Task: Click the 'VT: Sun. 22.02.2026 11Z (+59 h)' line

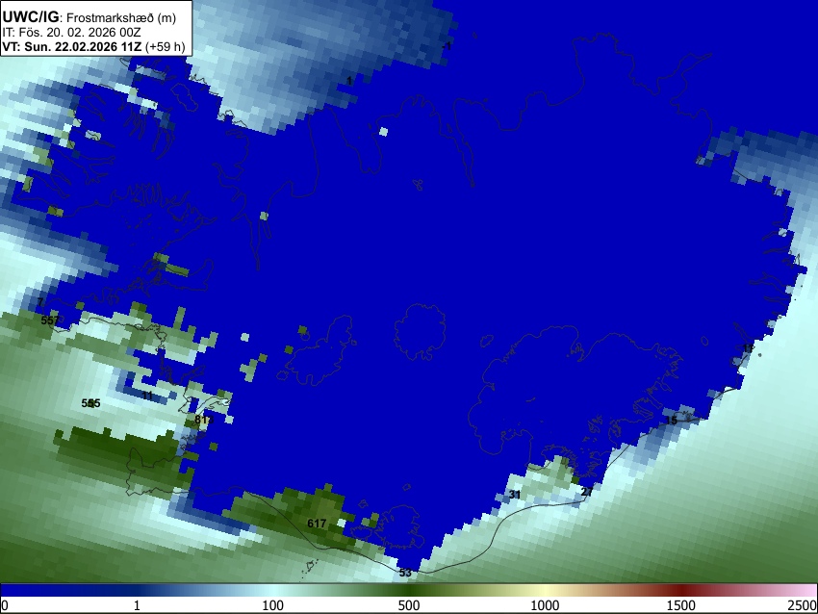Action: (x=93, y=46)
